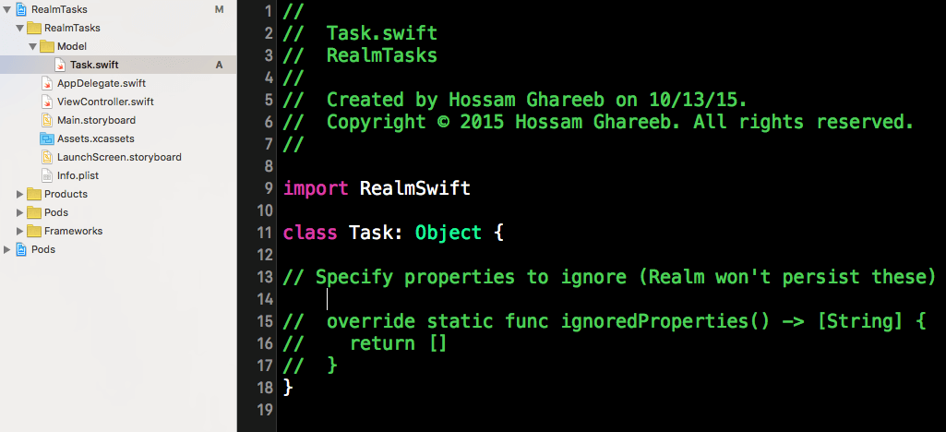Click the Info.plist file icon
946x432 pixels.
click(47, 175)
